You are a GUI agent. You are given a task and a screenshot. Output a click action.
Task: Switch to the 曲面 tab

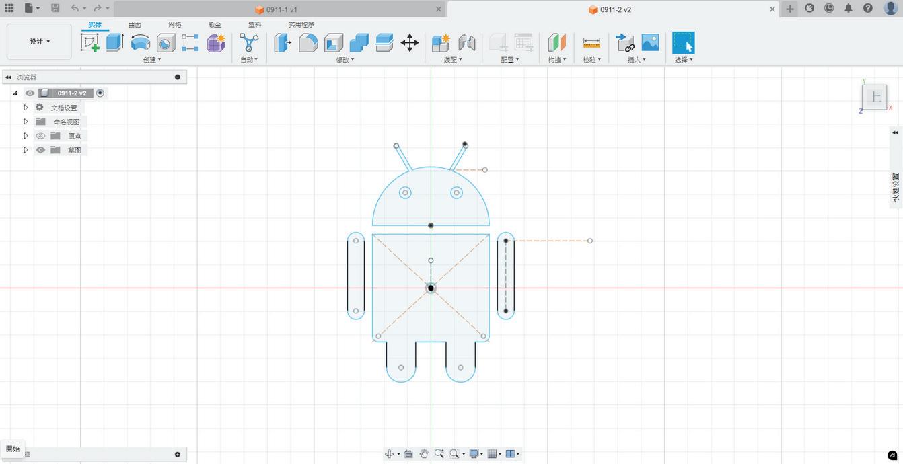pyautogui.click(x=135, y=24)
